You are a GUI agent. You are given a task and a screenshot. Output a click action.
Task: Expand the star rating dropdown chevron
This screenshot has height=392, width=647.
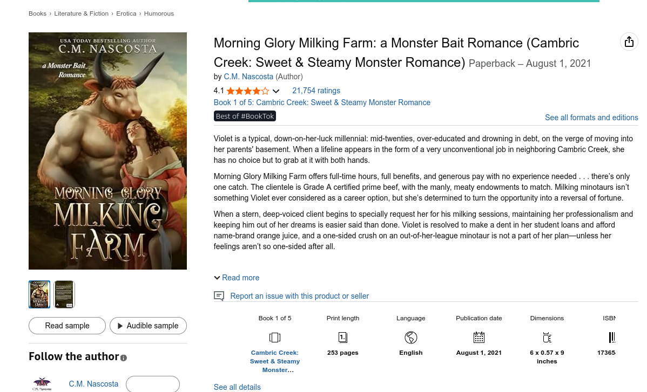click(x=276, y=91)
